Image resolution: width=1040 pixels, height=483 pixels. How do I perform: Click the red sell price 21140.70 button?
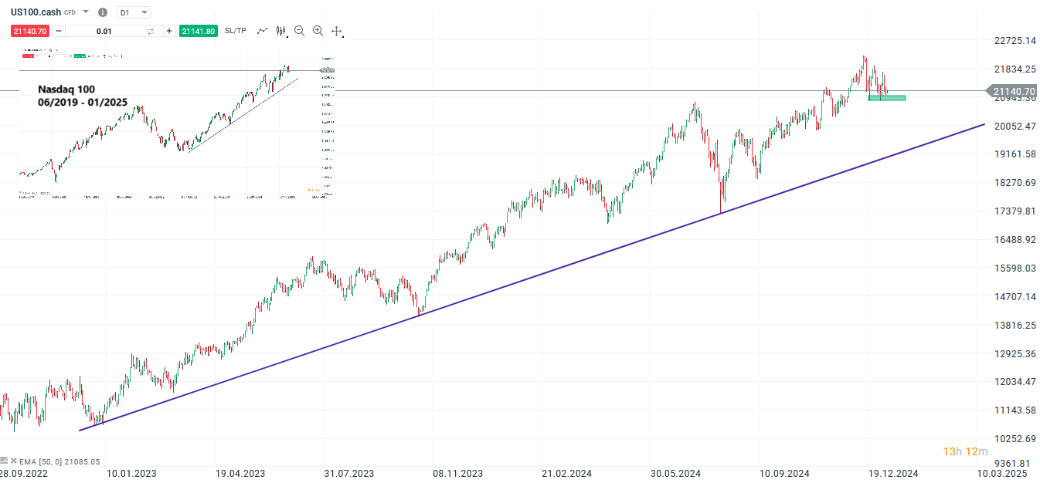[29, 31]
